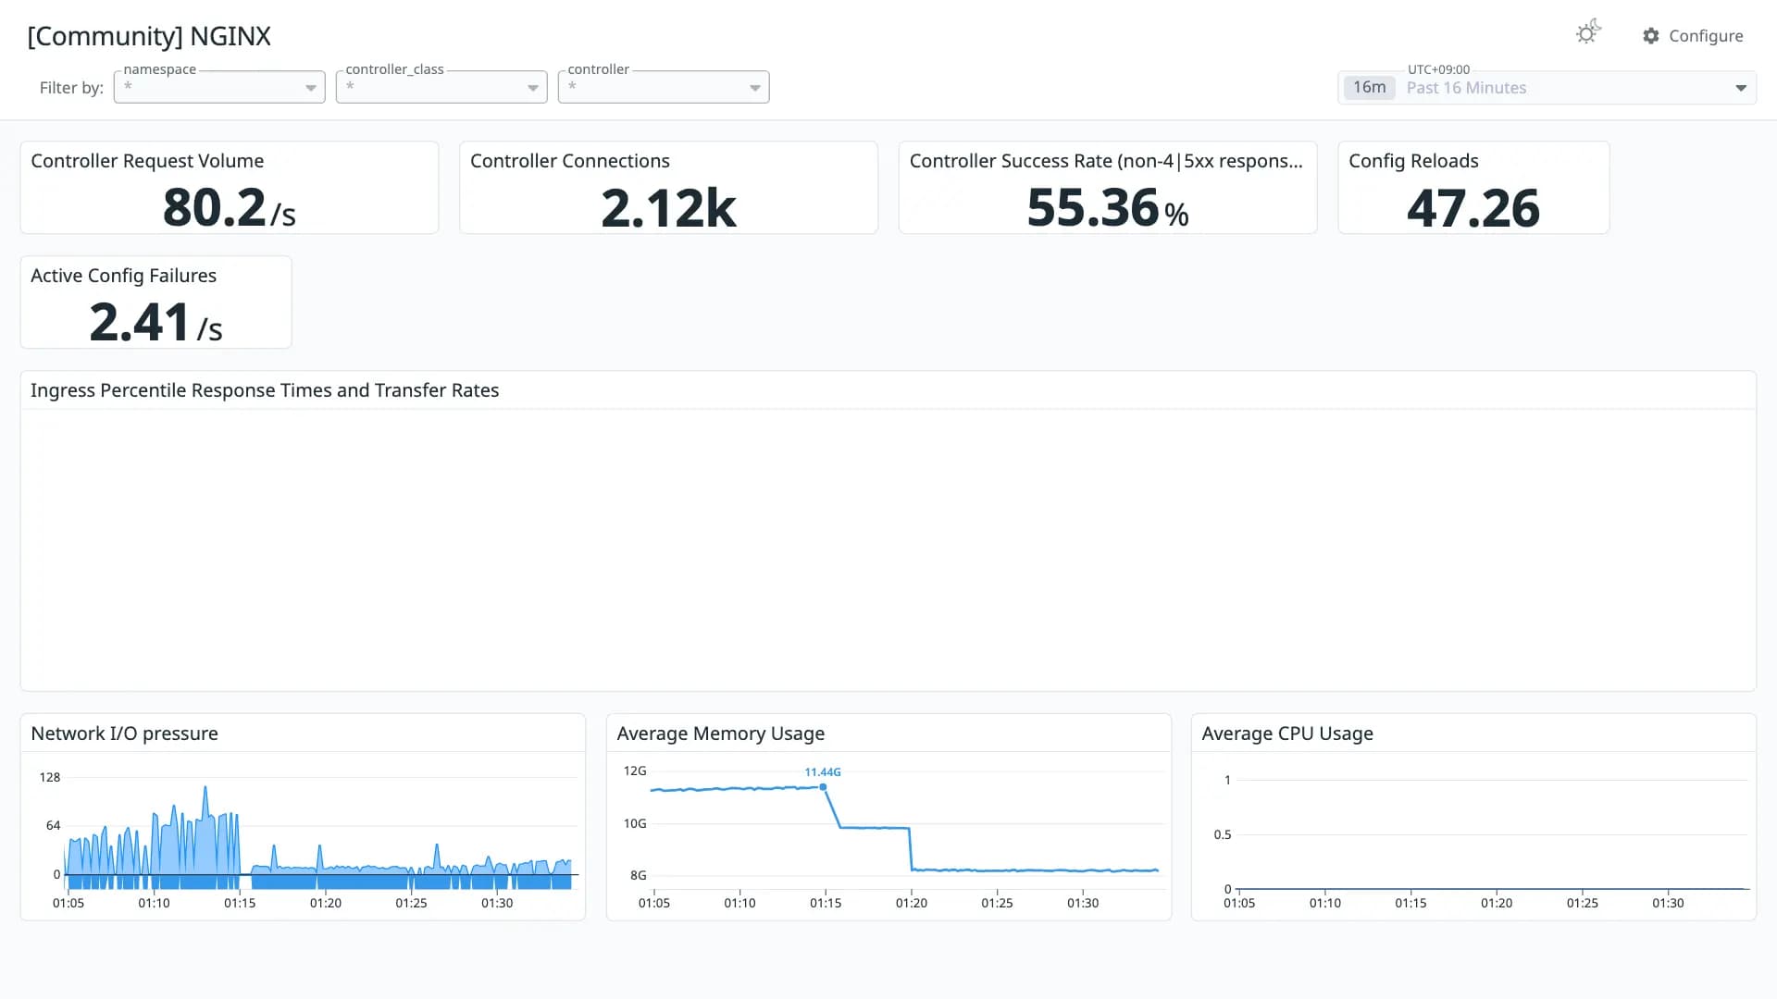Click the 0.5 axis label on CPU graph

[x=1223, y=834]
